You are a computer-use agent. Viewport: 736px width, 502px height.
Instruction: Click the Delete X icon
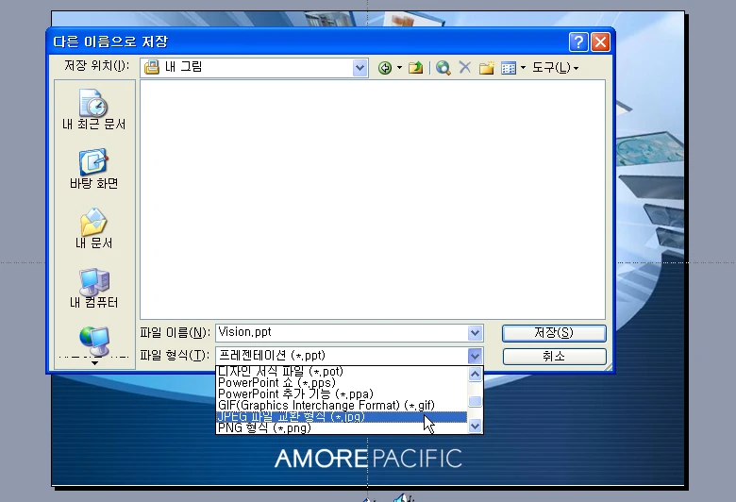click(x=464, y=68)
